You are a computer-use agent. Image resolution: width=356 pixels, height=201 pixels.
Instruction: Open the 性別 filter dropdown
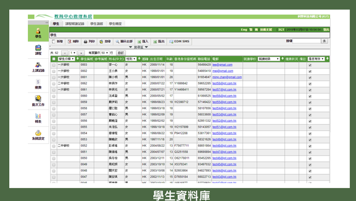pyautogui.click(x=131, y=59)
